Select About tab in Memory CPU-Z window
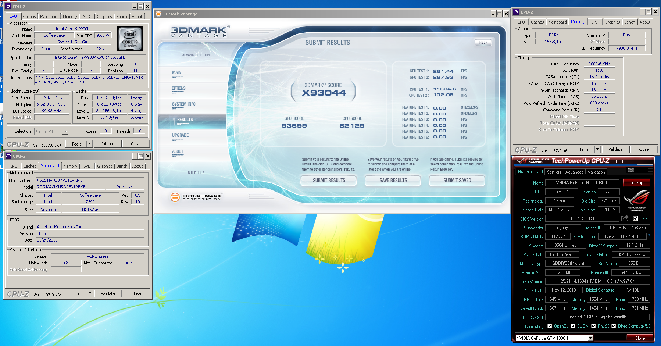Screen dimensions: 661x346 click(645, 22)
